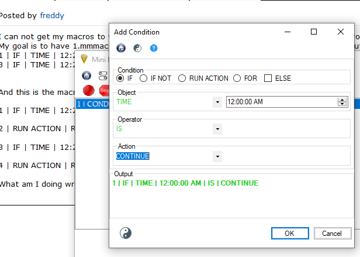The image size is (360, 257).
Task: Click the home icon in Add Condition dialog
Action: [121, 48]
